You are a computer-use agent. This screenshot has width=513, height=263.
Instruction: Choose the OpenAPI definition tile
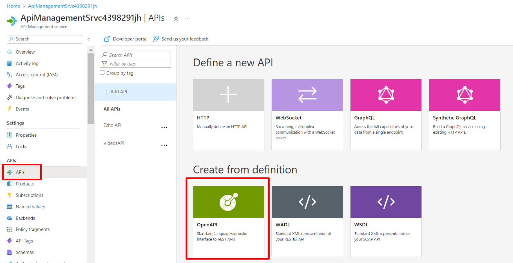point(228,221)
